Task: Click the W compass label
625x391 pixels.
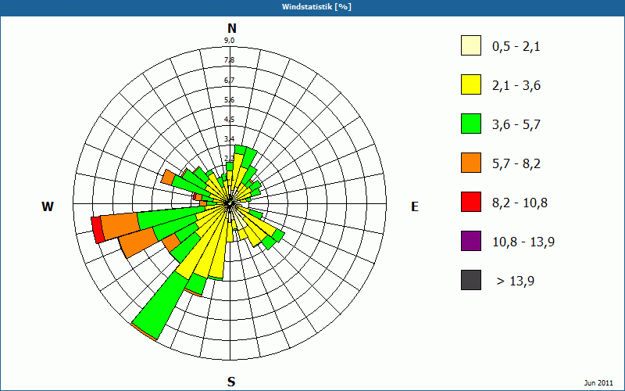Action: 48,206
